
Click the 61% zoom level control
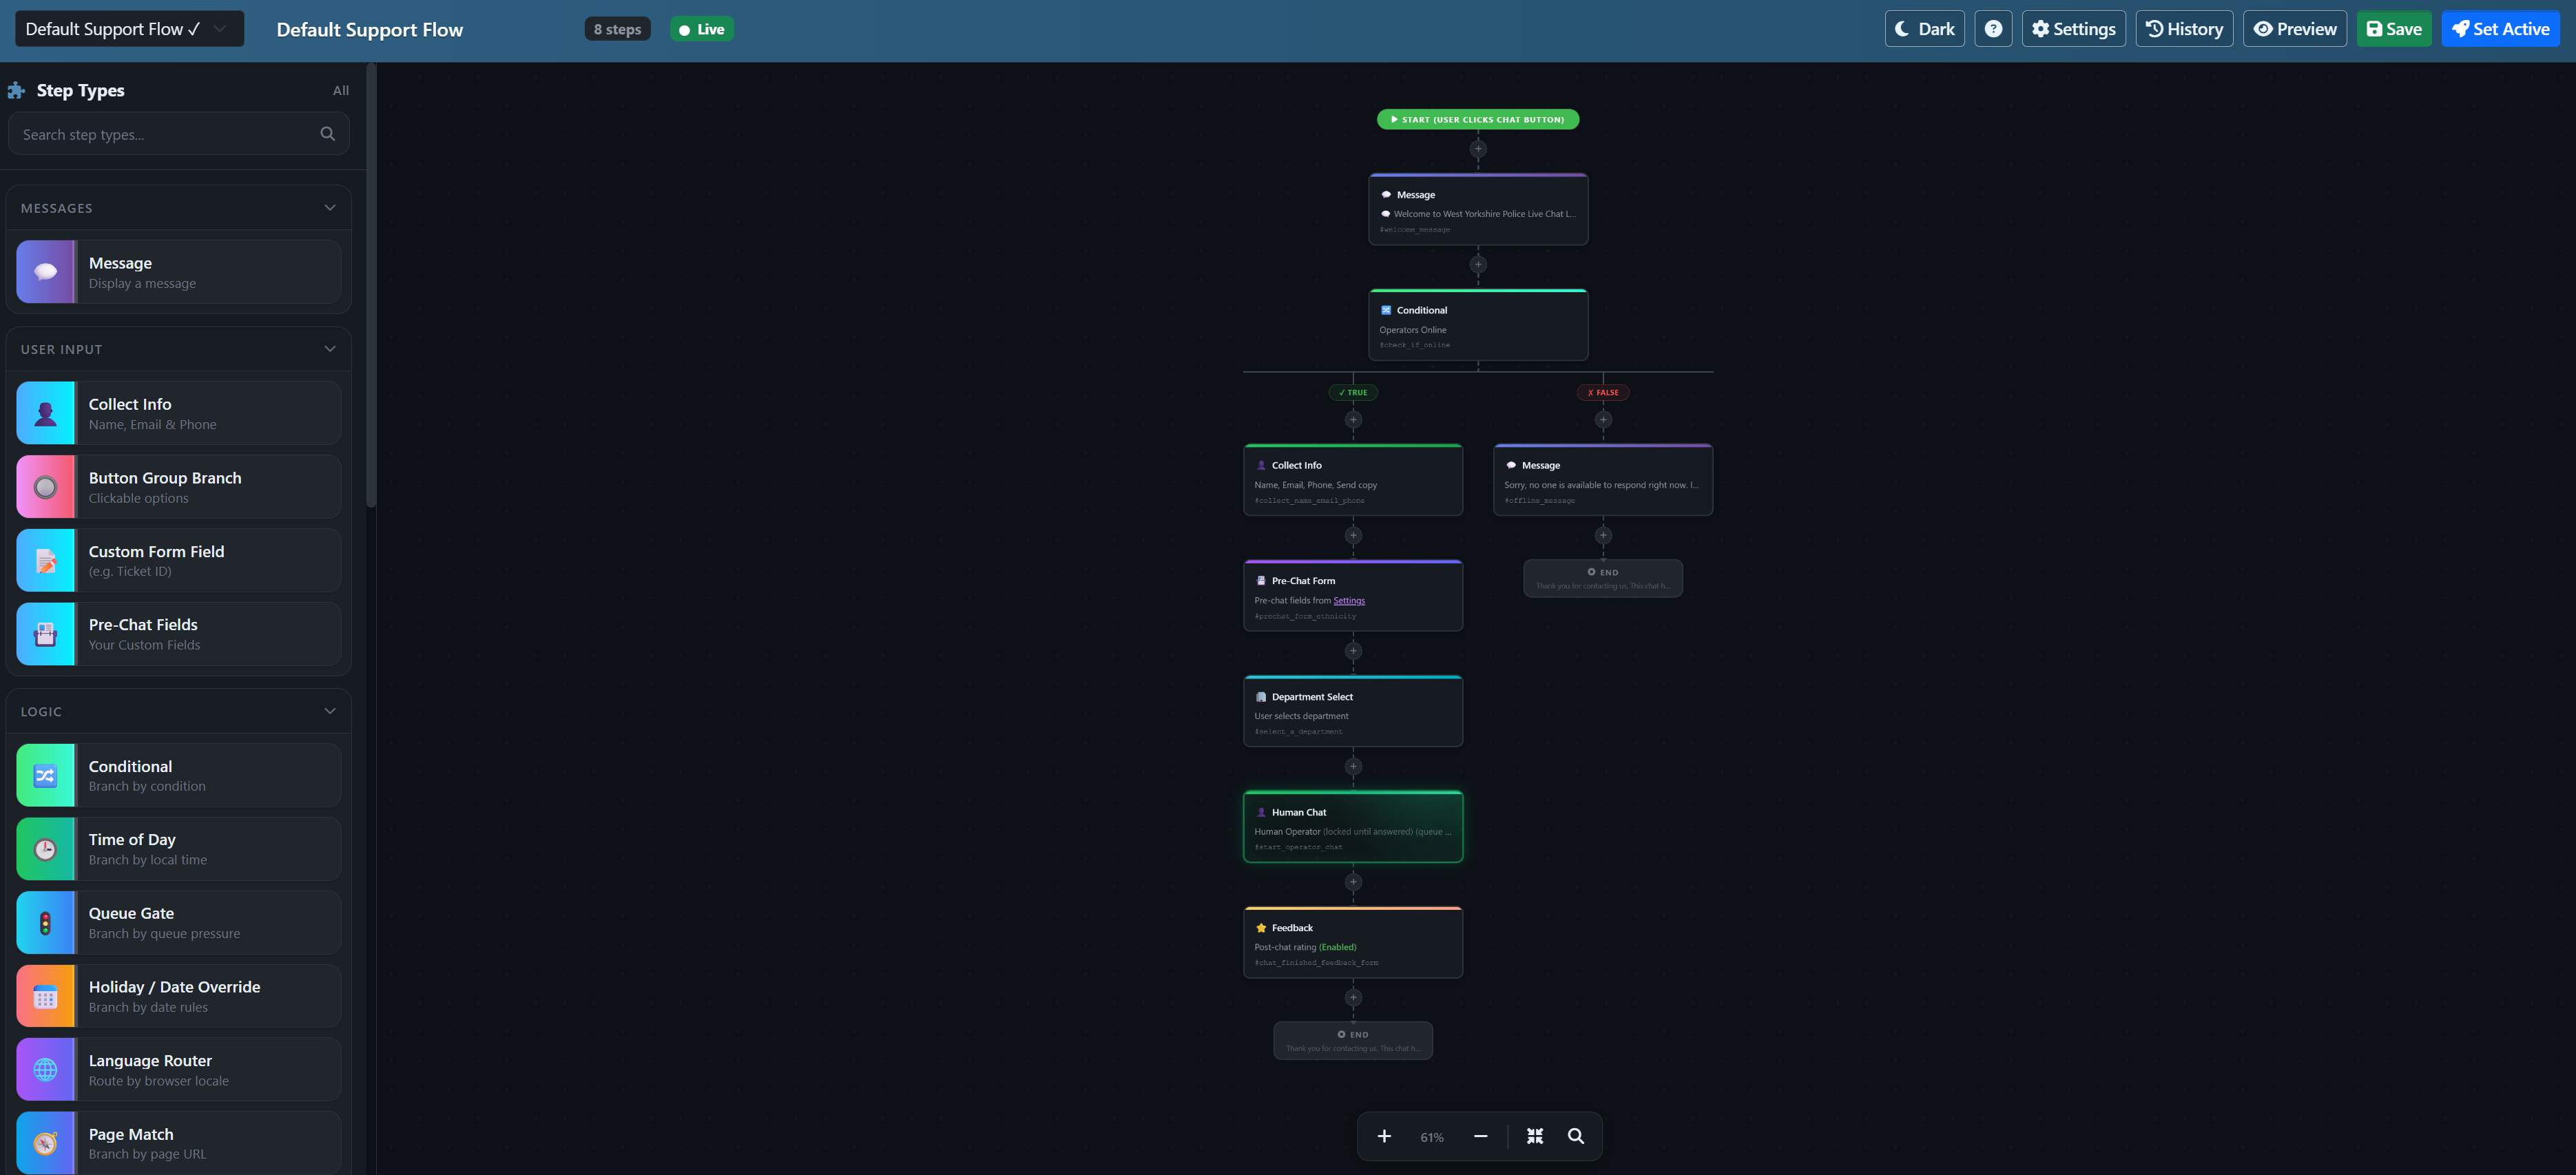[1432, 1136]
